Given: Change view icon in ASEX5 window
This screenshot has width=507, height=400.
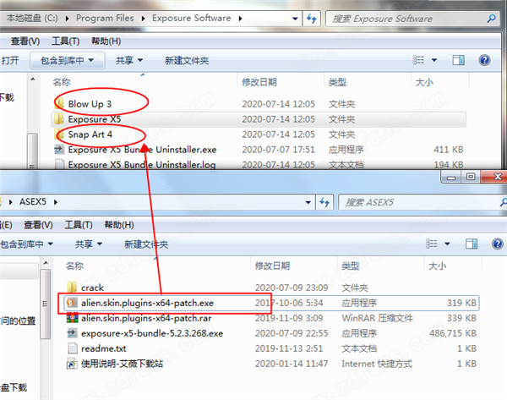Looking at the screenshot, I should [432, 244].
